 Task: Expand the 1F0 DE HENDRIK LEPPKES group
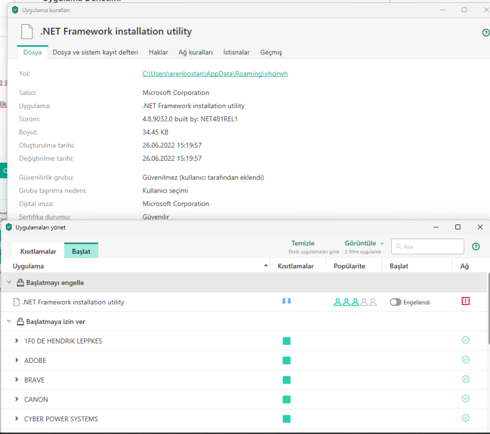click(17, 341)
